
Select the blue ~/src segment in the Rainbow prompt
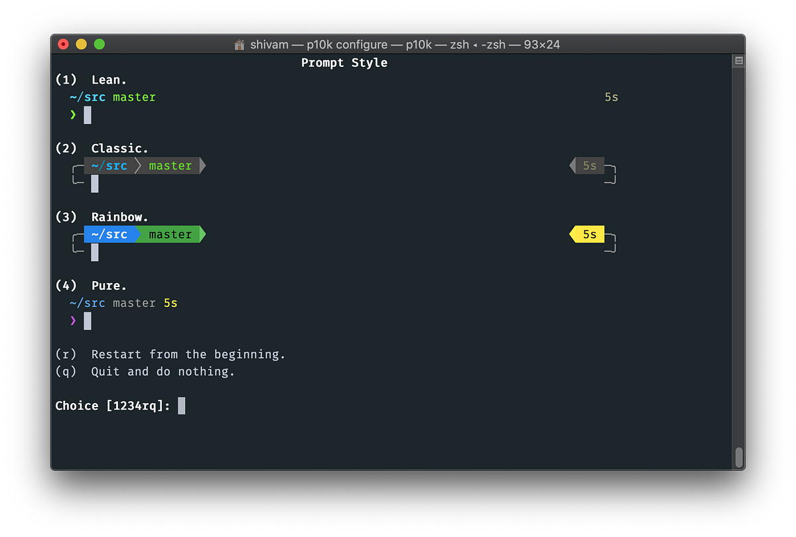click(109, 234)
